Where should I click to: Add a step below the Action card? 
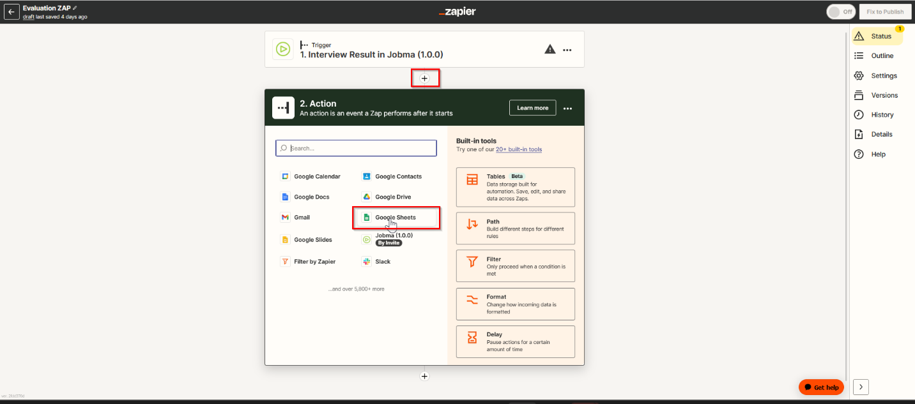[x=424, y=376]
